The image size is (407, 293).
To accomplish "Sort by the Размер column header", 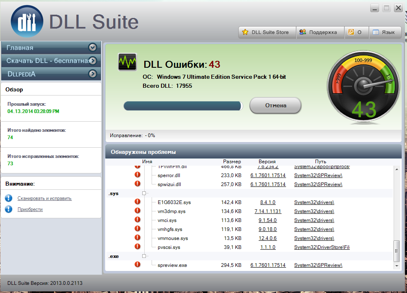I will click(x=232, y=162).
